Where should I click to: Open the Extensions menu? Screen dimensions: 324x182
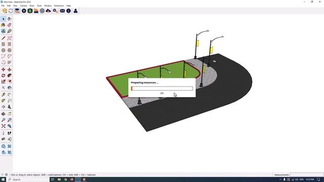59,6
